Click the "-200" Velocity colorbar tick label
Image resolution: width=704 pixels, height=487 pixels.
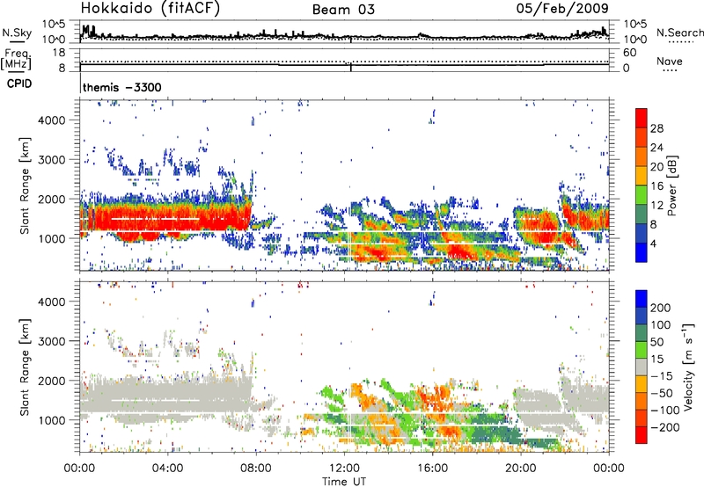coord(665,427)
